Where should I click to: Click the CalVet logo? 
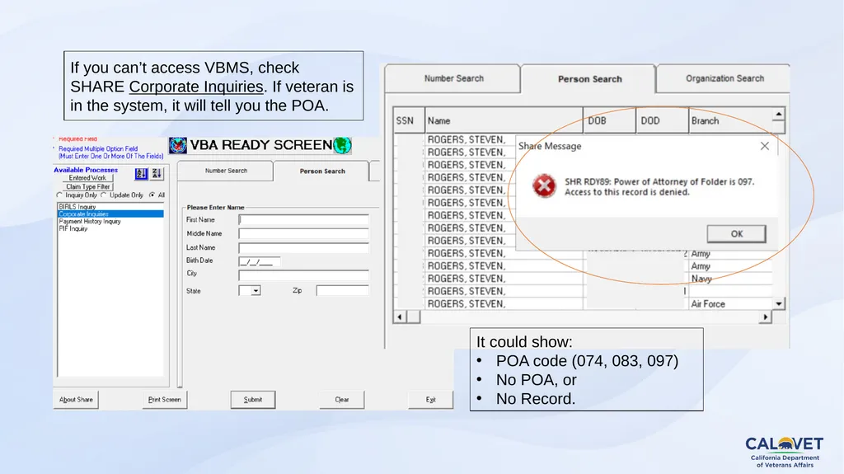785,452
